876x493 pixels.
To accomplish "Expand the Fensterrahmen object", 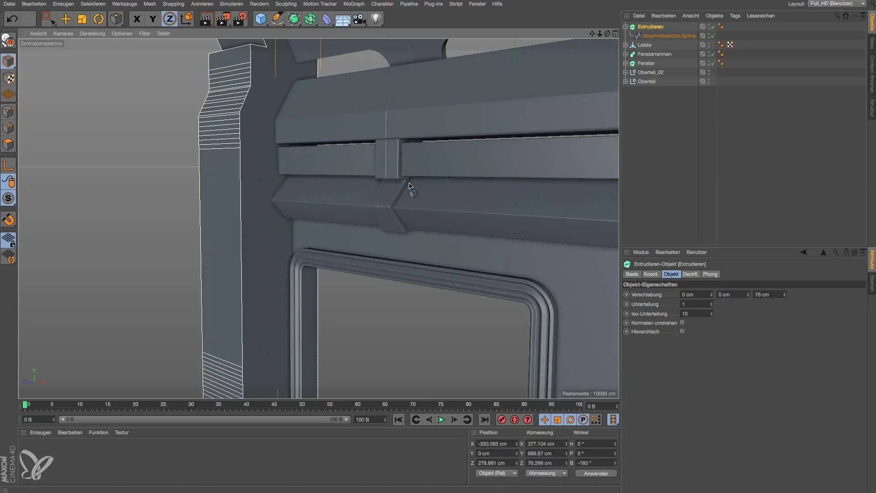I will click(626, 54).
